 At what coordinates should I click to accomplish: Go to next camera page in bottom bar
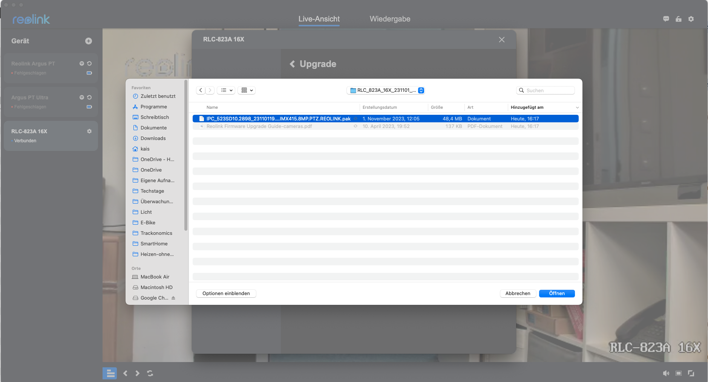(138, 373)
